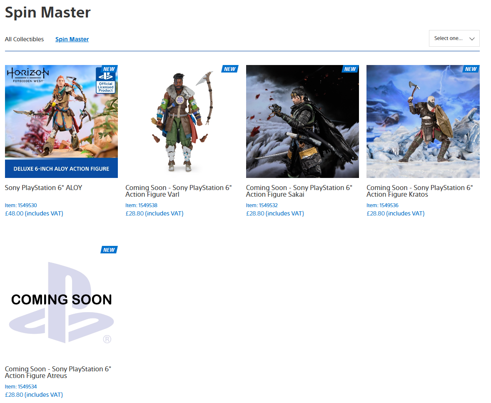Viewport: 491px width, 403px height.
Task: Click the NEW badge on Aloy figure
Action: coord(109,69)
